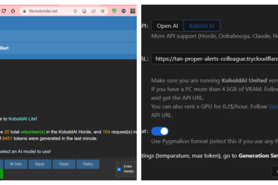Screen dimensions: 278x185
Task: Open Google icon in address bar
Action: pyautogui.click(x=75, y=11)
